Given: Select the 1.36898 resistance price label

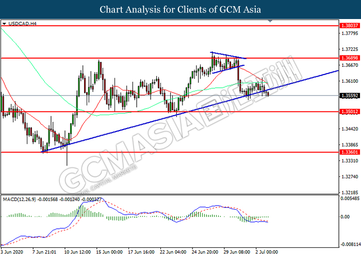Looking at the screenshot, I should (x=350, y=58).
